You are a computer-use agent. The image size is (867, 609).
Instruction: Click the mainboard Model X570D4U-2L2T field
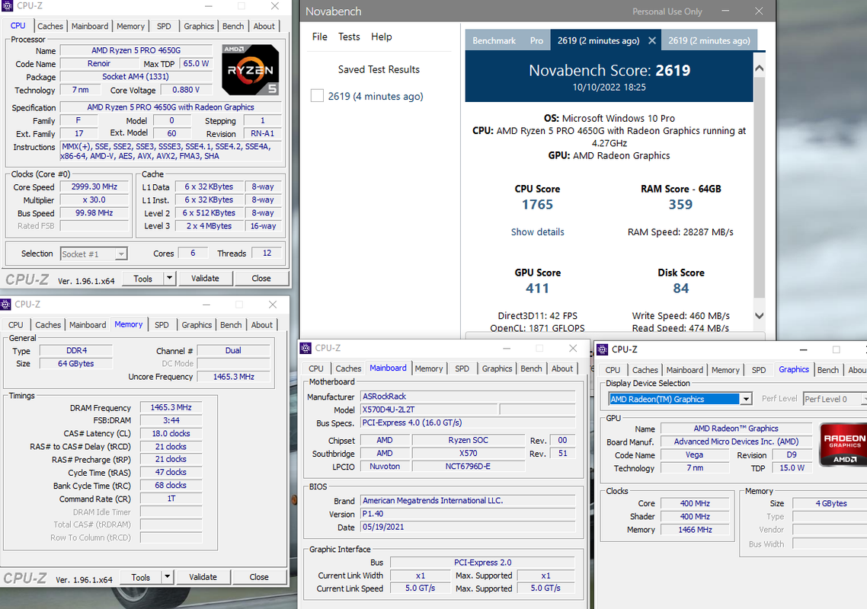428,410
